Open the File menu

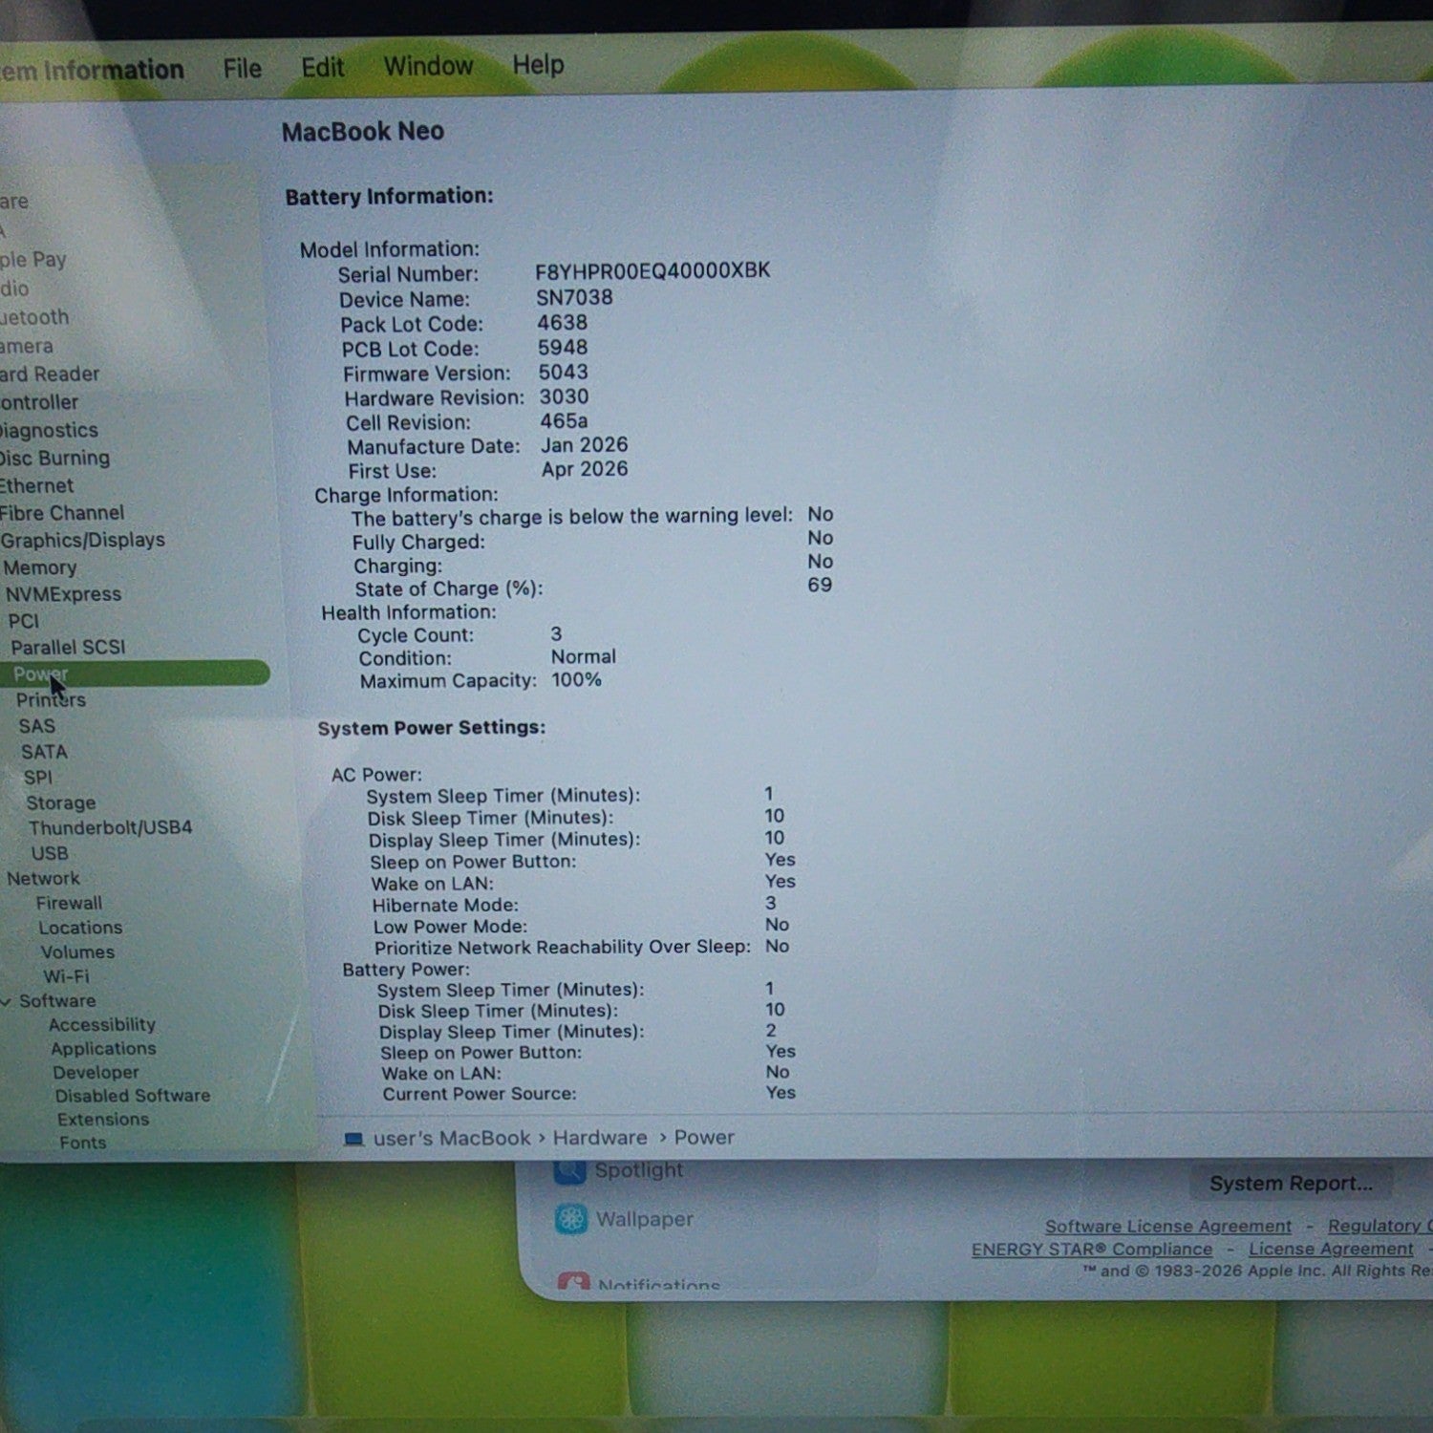243,68
